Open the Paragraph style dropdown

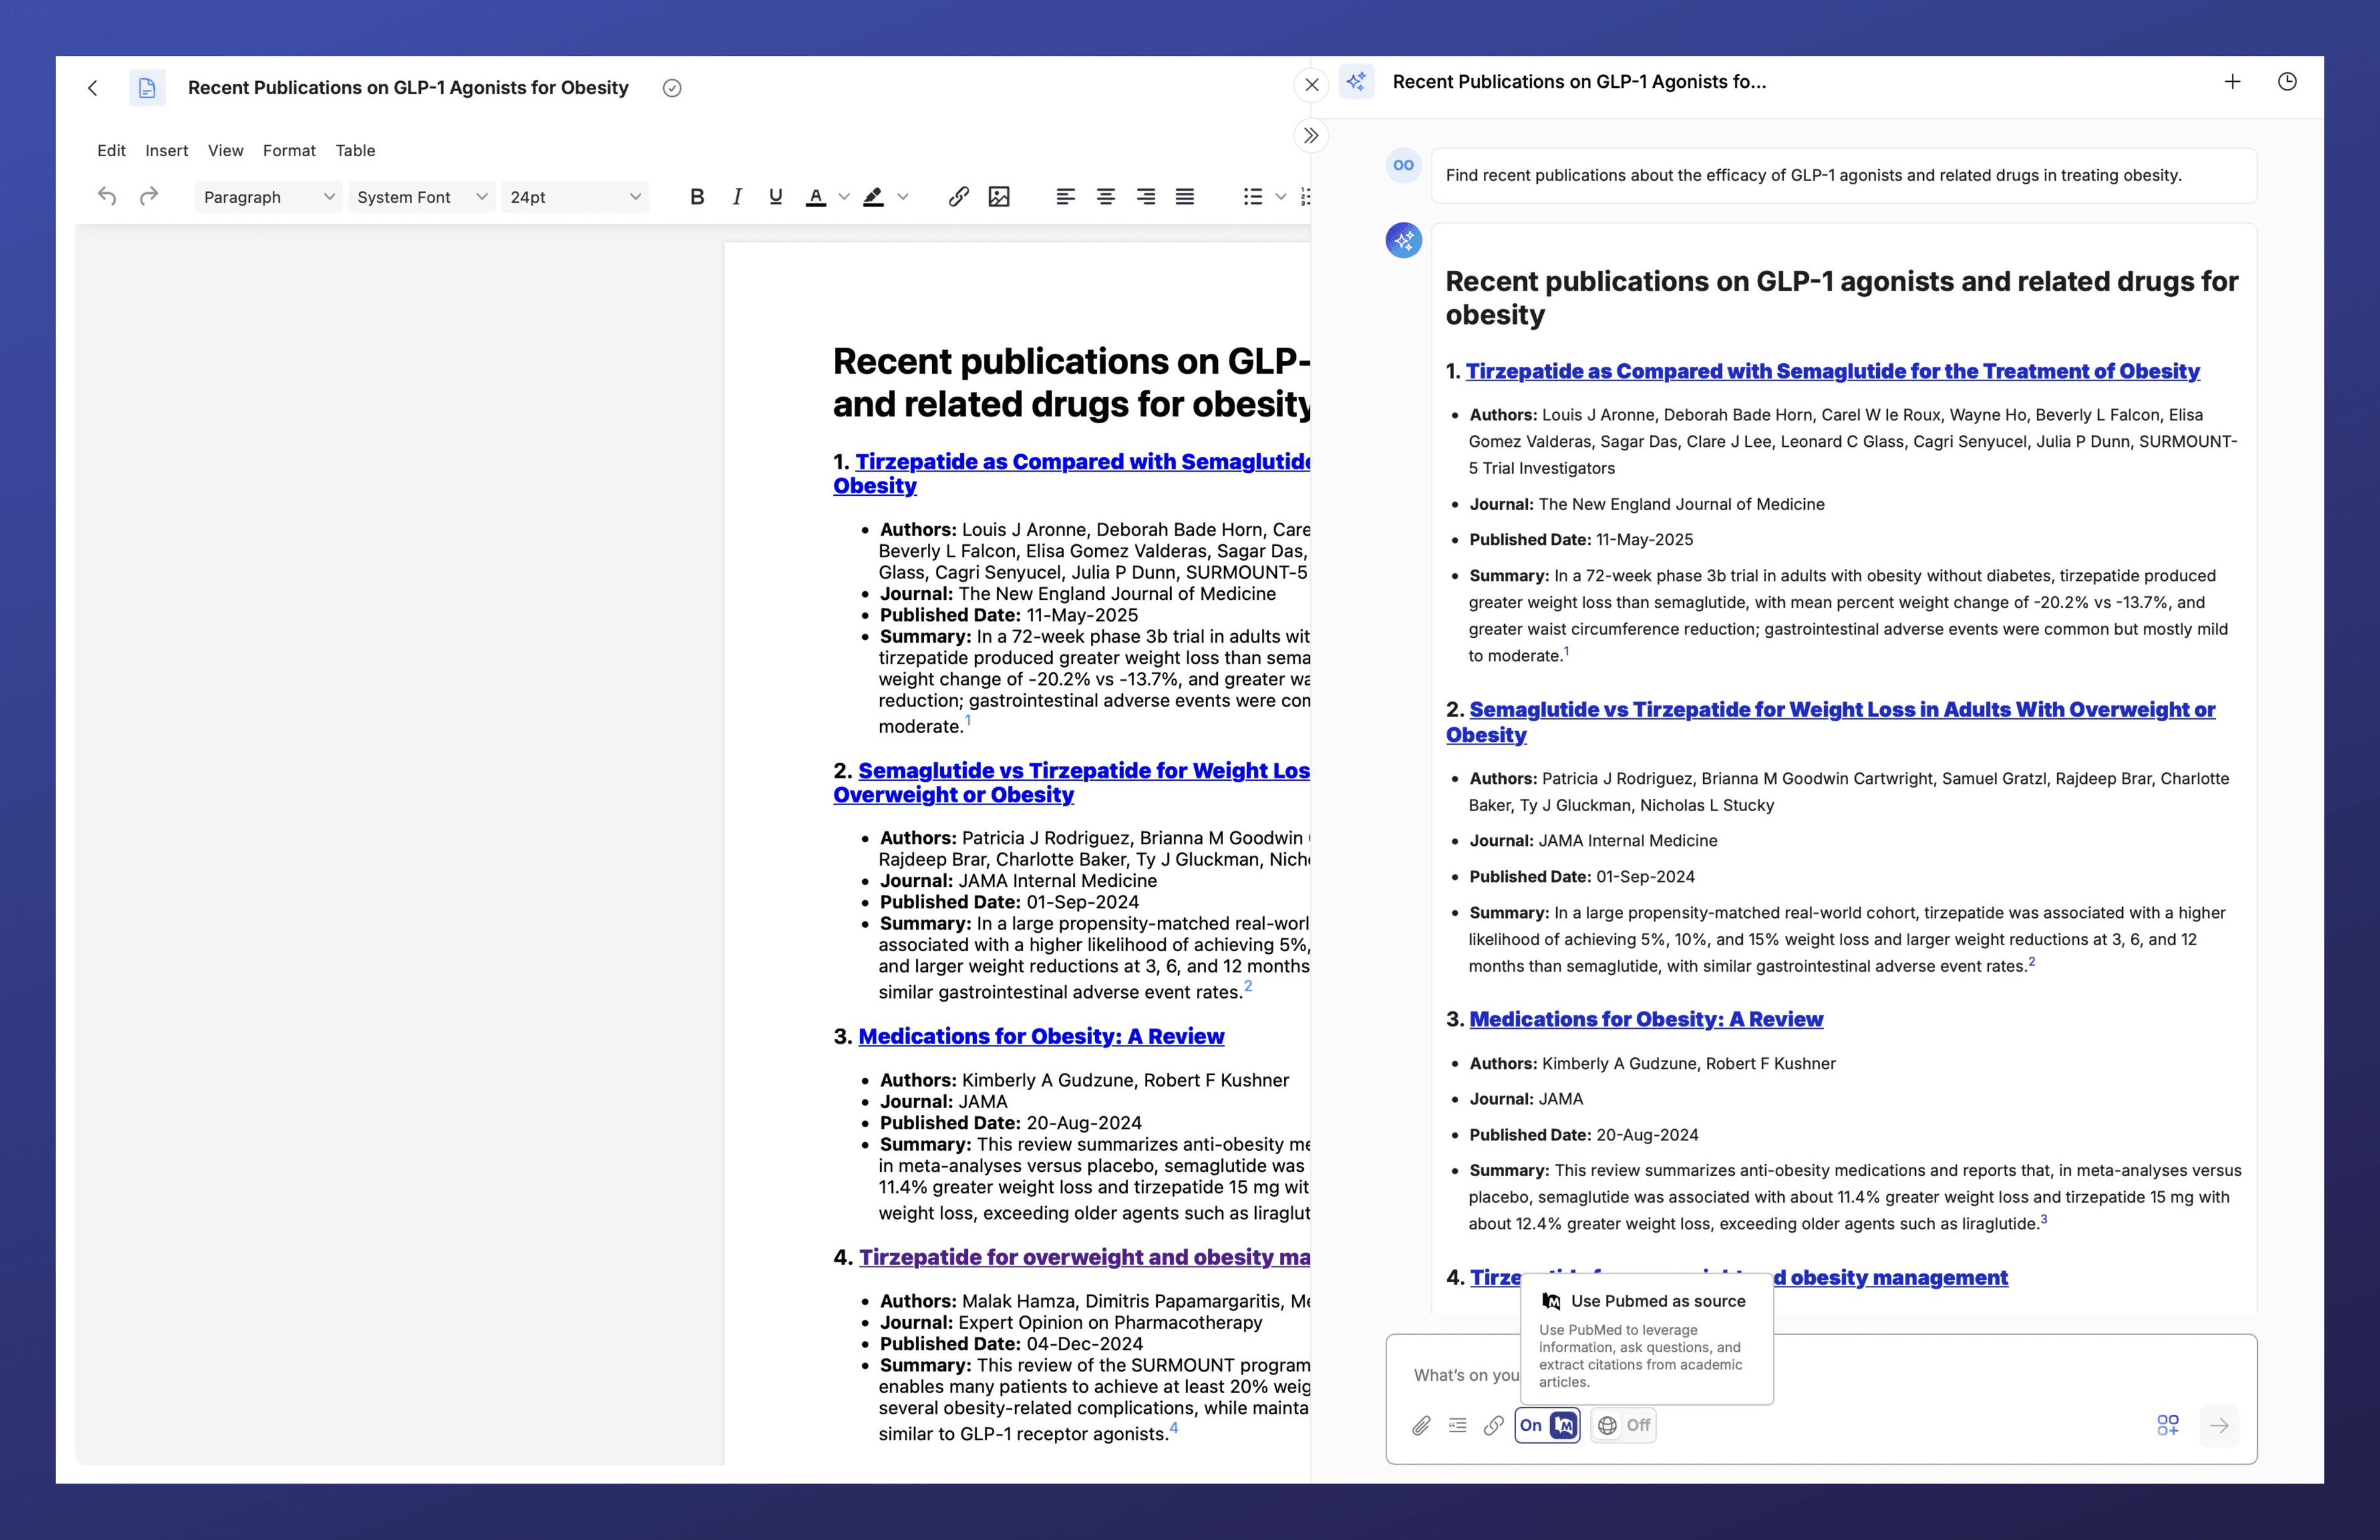268,197
